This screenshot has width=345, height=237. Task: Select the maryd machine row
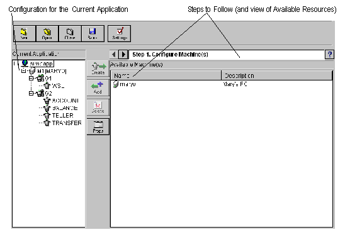pos(222,84)
